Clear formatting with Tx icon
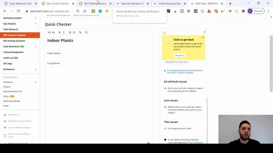This screenshot has width=273, height=153. click(x=86, y=32)
